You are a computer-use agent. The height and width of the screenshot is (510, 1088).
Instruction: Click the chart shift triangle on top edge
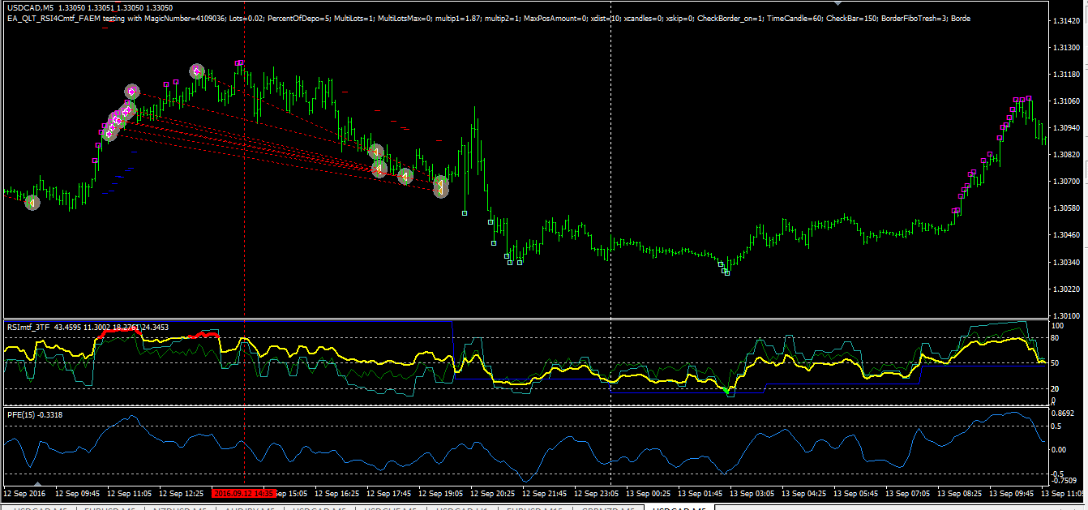pos(838,3)
